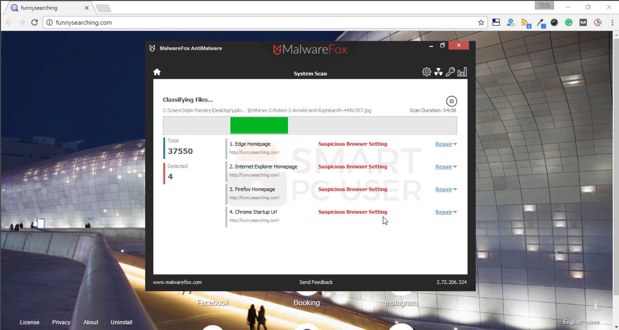Image resolution: width=619 pixels, height=330 pixels.
Task: Select the '2. Internet Explorer Homepage' row
Action: (342, 170)
